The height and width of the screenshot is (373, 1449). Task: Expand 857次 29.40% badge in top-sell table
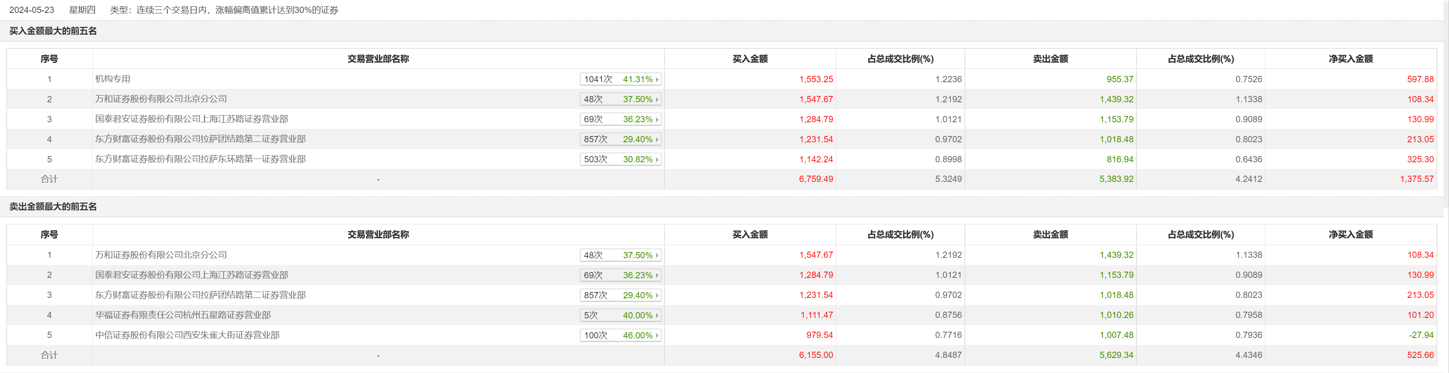(620, 295)
